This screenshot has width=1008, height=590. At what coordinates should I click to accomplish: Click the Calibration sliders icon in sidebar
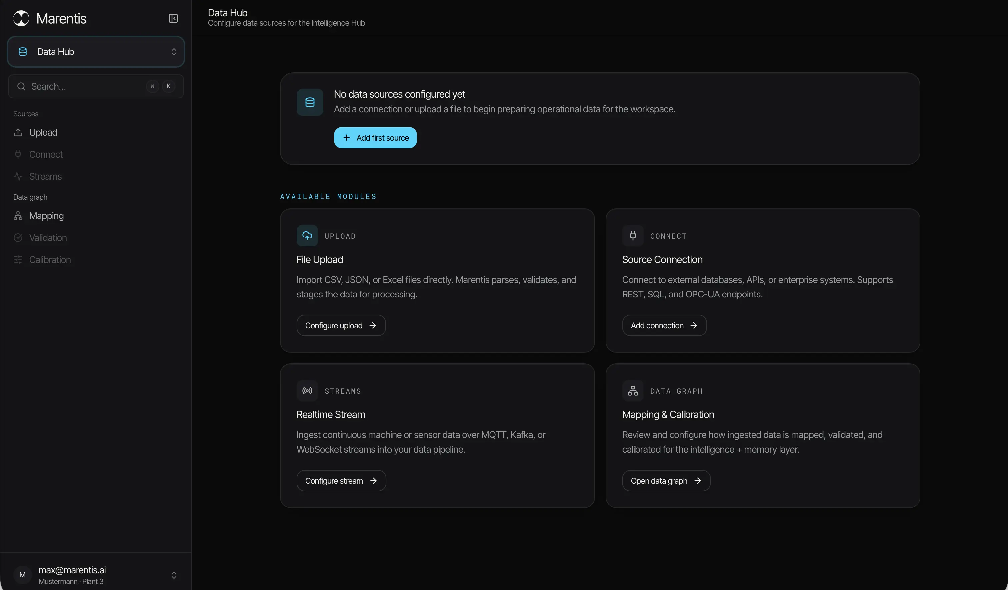(x=18, y=260)
